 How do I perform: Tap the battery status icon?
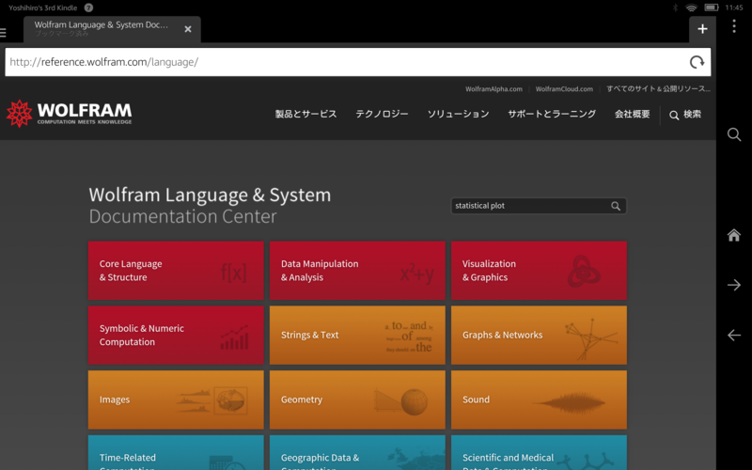pyautogui.click(x=712, y=8)
